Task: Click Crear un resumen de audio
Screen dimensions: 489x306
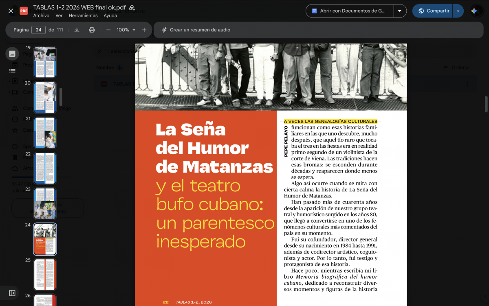Action: point(196,30)
